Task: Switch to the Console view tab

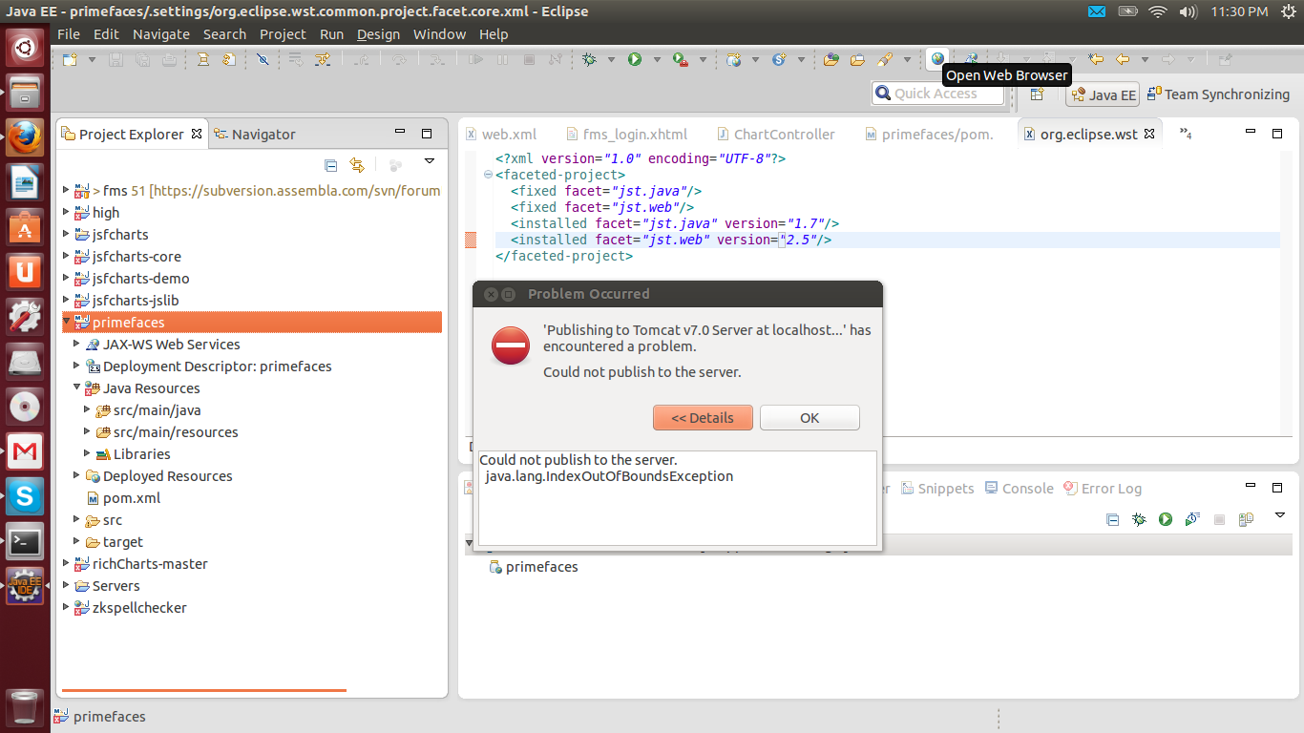Action: coord(1019,489)
